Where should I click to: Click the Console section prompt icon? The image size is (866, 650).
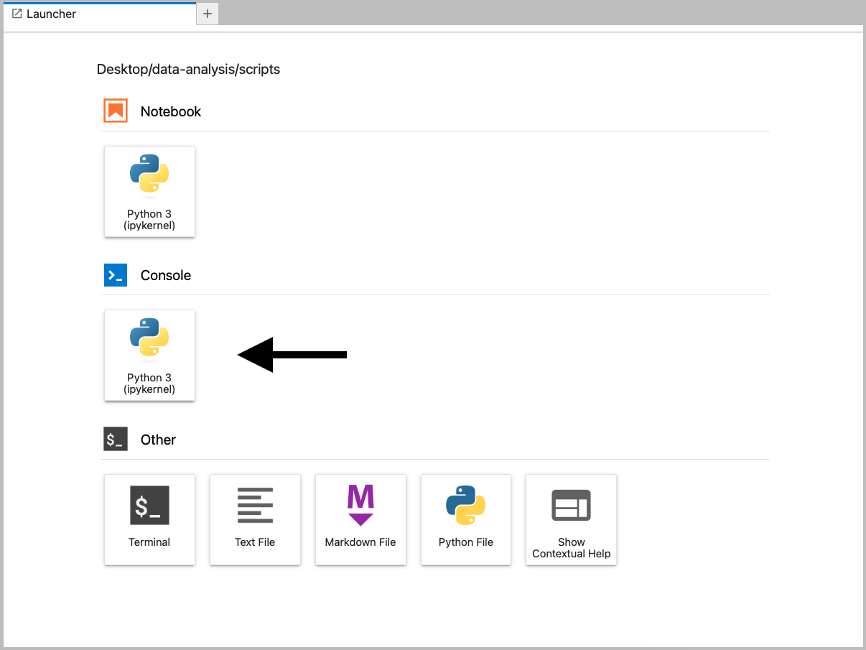point(116,275)
